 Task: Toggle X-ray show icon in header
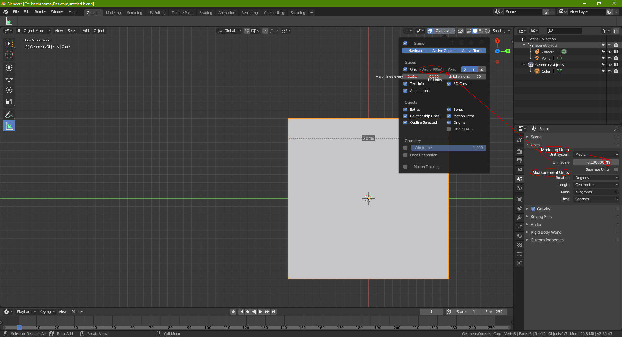coord(461,31)
